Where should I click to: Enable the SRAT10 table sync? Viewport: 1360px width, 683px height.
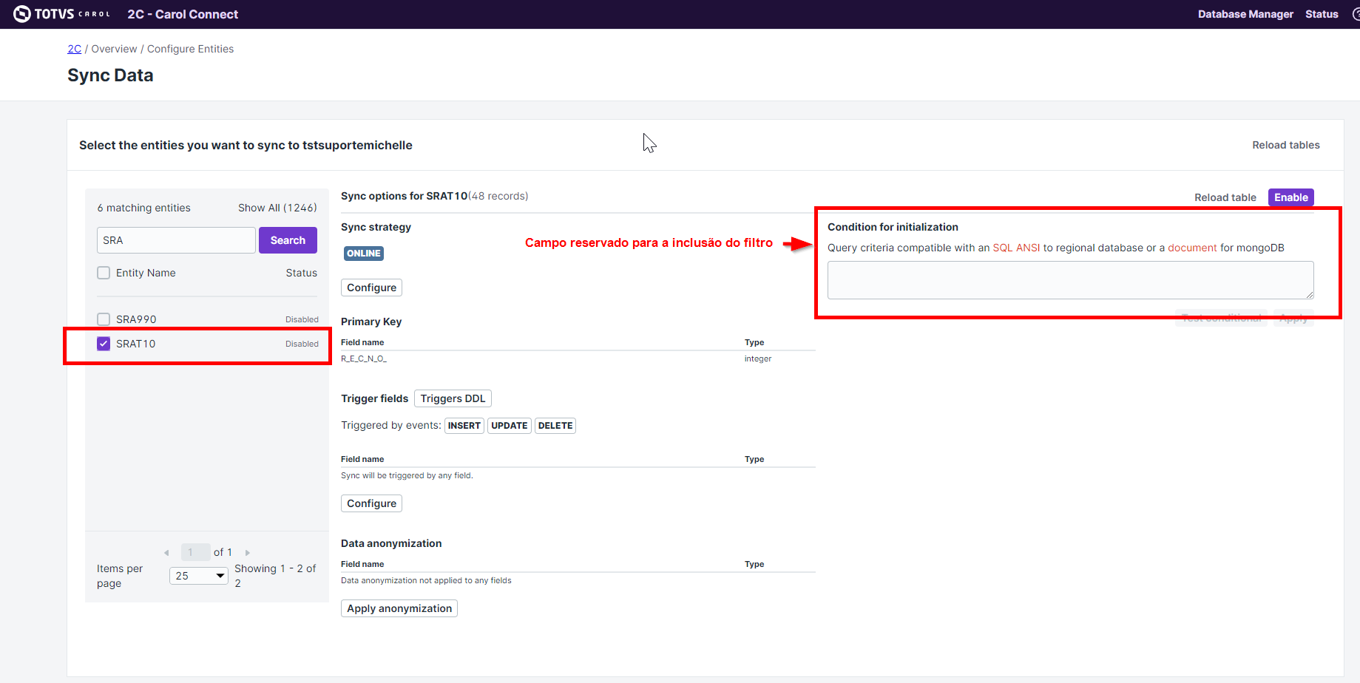pos(1290,197)
